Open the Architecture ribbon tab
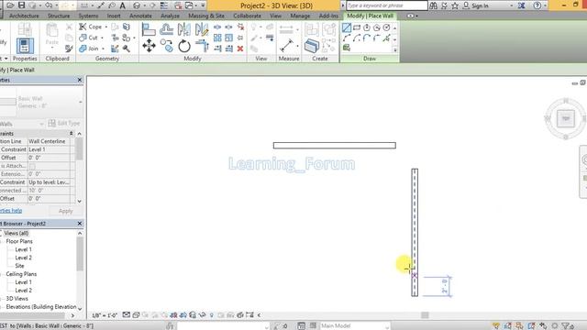 click(24, 16)
